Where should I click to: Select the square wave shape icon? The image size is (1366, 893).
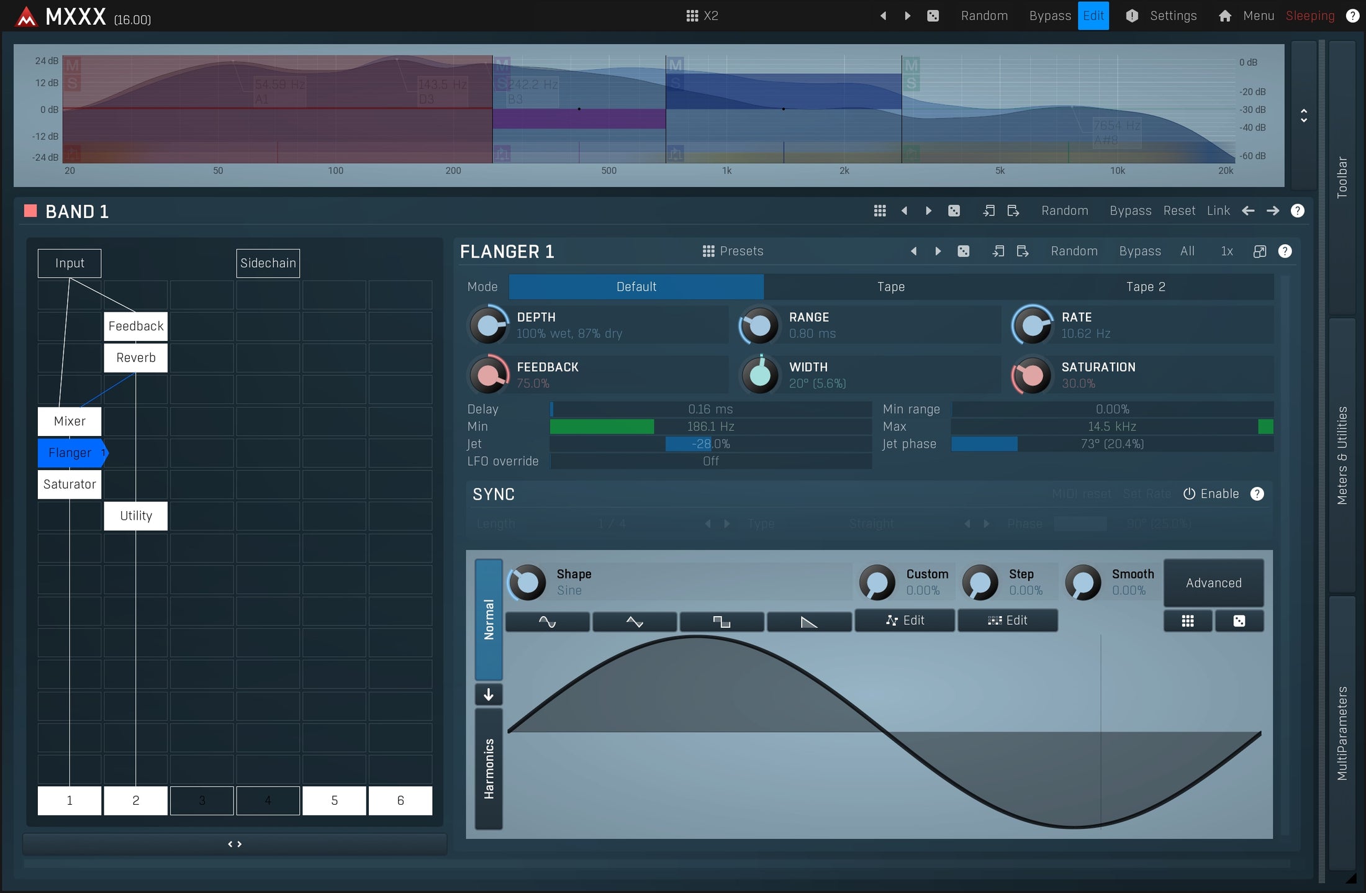click(x=722, y=621)
